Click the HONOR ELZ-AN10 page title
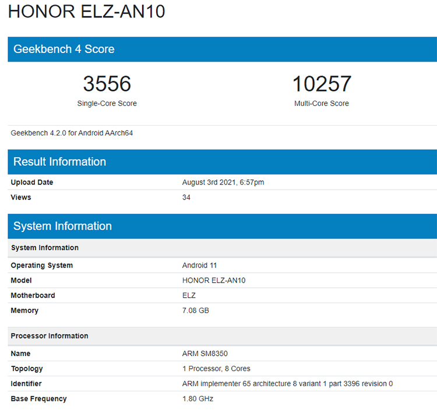The image size is (437, 410). click(x=86, y=12)
